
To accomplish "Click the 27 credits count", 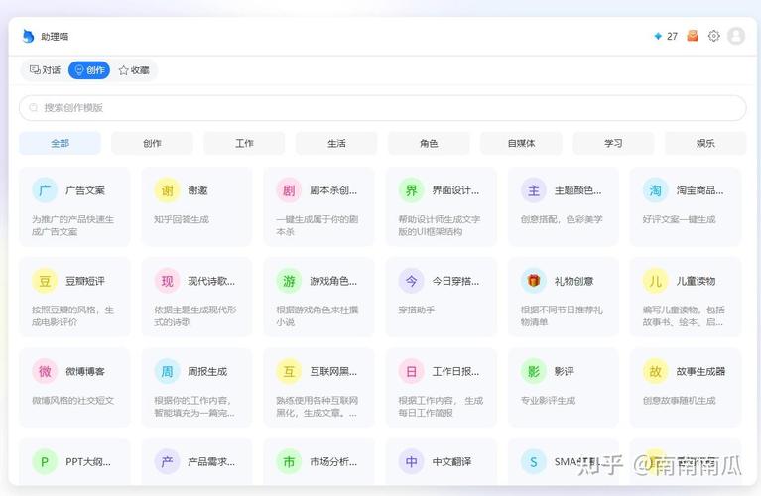I will pyautogui.click(x=672, y=36).
